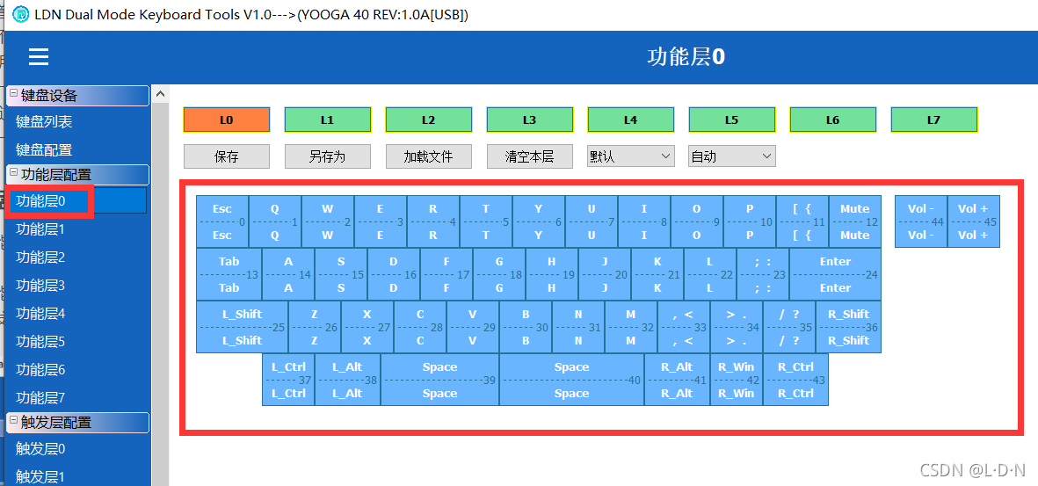Select the / ? key number 35
The width and height of the screenshot is (1038, 486).
789,327
